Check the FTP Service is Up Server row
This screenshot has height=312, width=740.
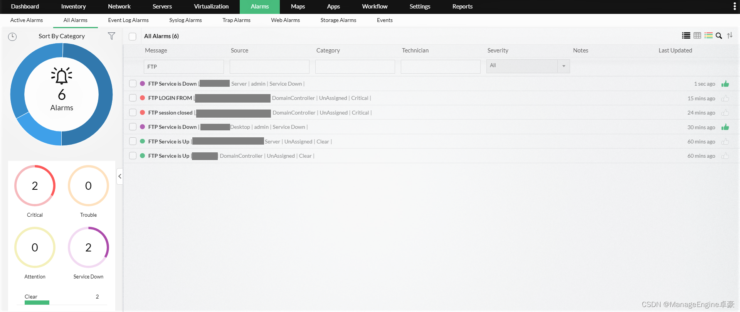click(133, 141)
